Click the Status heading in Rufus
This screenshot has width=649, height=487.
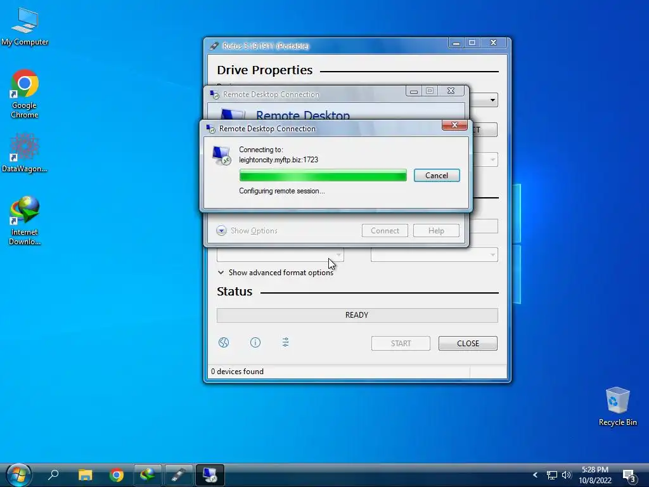[x=235, y=292]
